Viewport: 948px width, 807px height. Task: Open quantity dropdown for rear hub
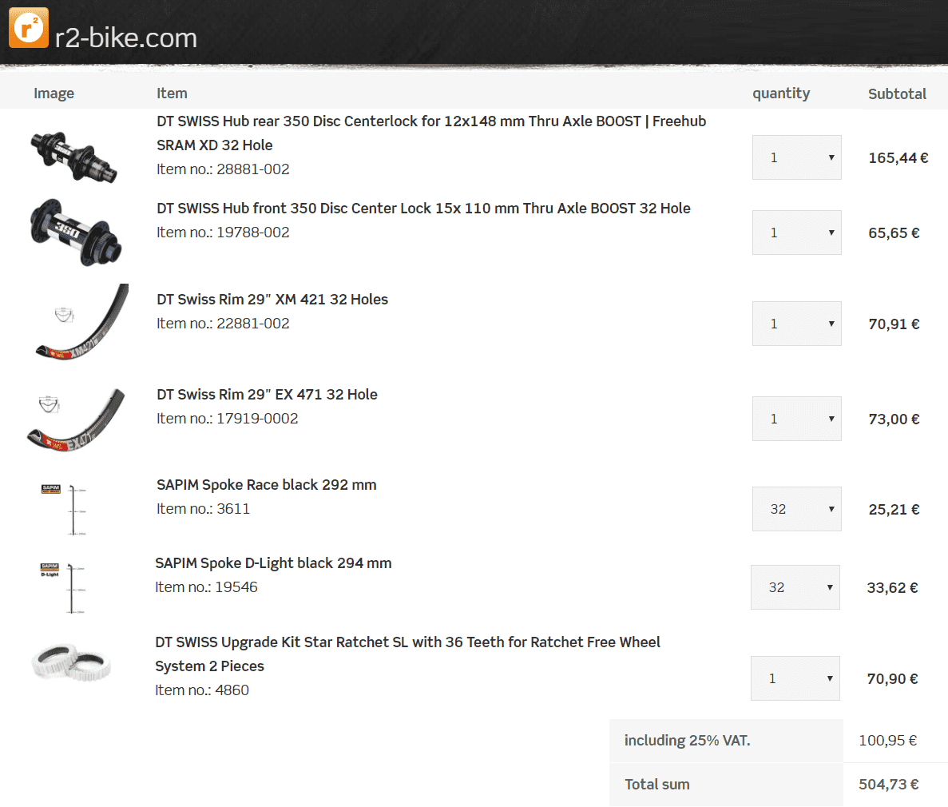click(796, 157)
